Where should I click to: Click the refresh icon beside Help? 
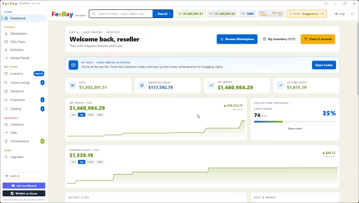click(x=352, y=14)
